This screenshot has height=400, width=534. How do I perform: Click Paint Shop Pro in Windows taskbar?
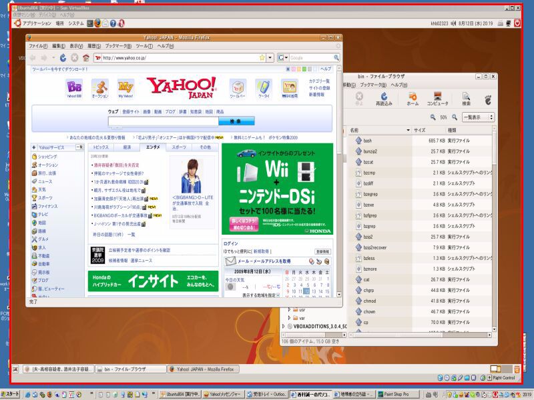[398, 394]
